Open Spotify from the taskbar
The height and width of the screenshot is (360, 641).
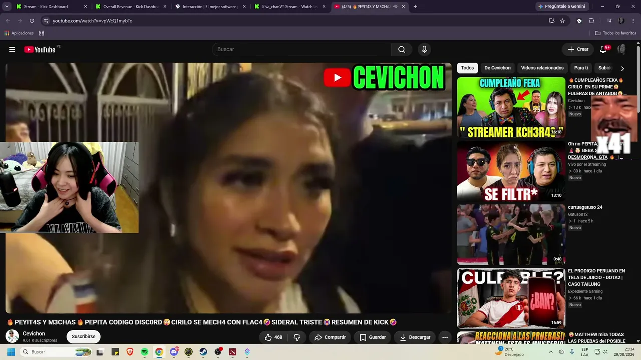144,352
